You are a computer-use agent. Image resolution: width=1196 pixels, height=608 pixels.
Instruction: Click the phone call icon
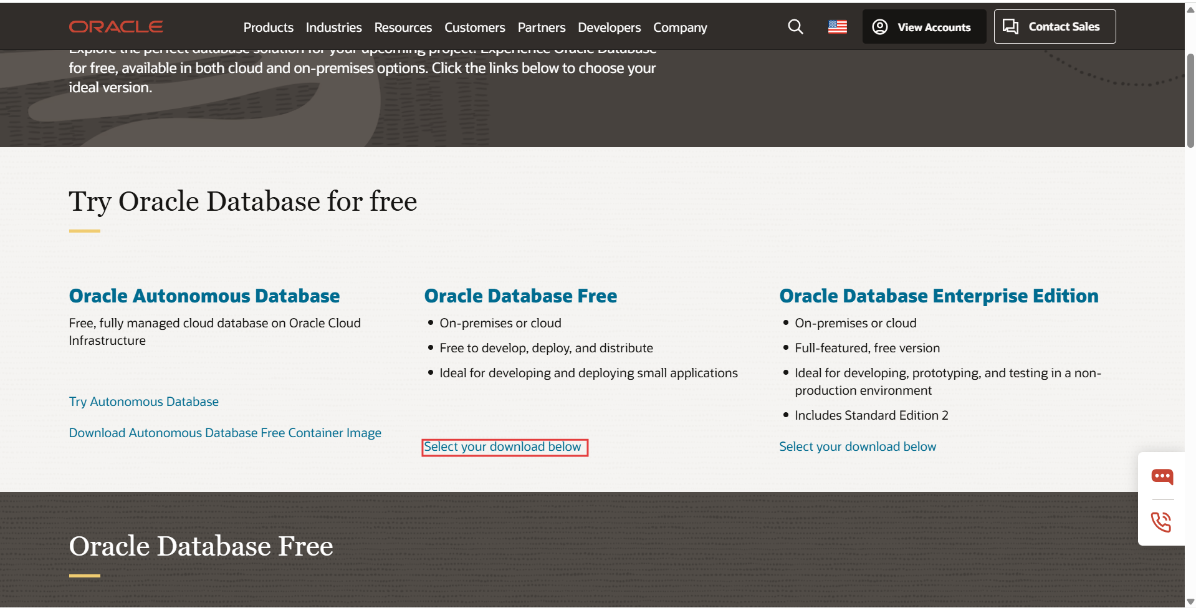click(1161, 522)
